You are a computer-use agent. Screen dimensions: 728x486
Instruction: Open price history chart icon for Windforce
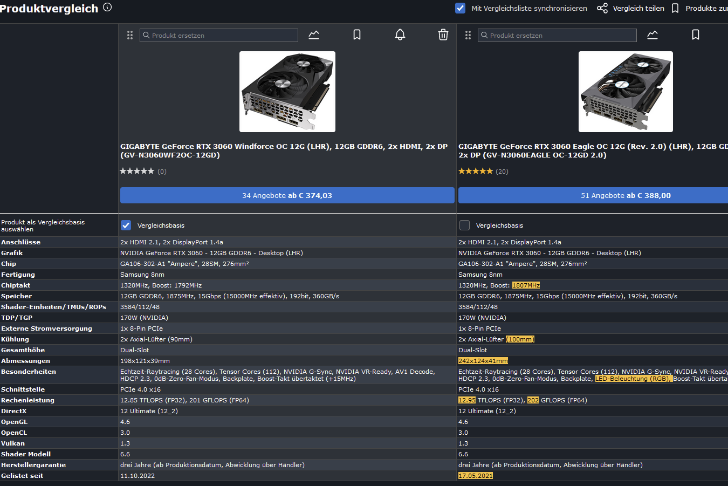314,35
